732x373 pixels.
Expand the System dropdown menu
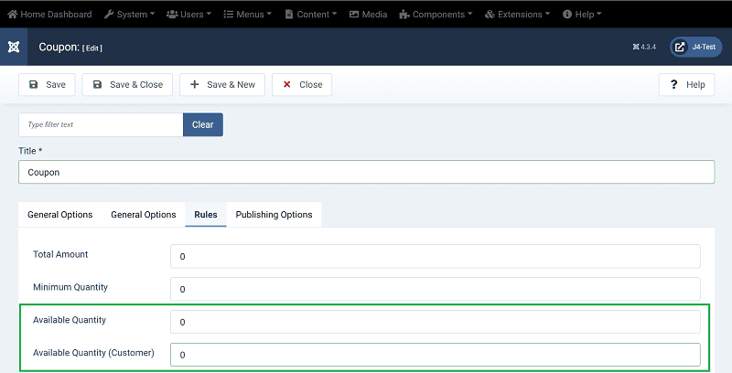[x=129, y=15]
